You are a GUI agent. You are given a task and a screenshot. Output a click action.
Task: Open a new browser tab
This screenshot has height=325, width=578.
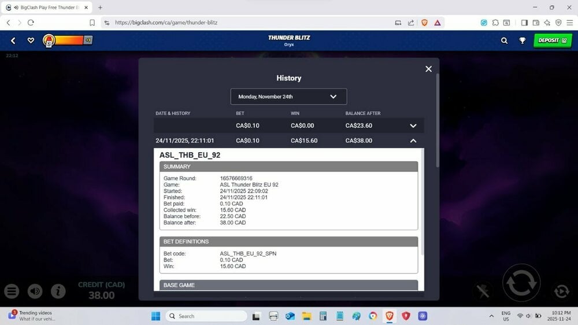100,8
